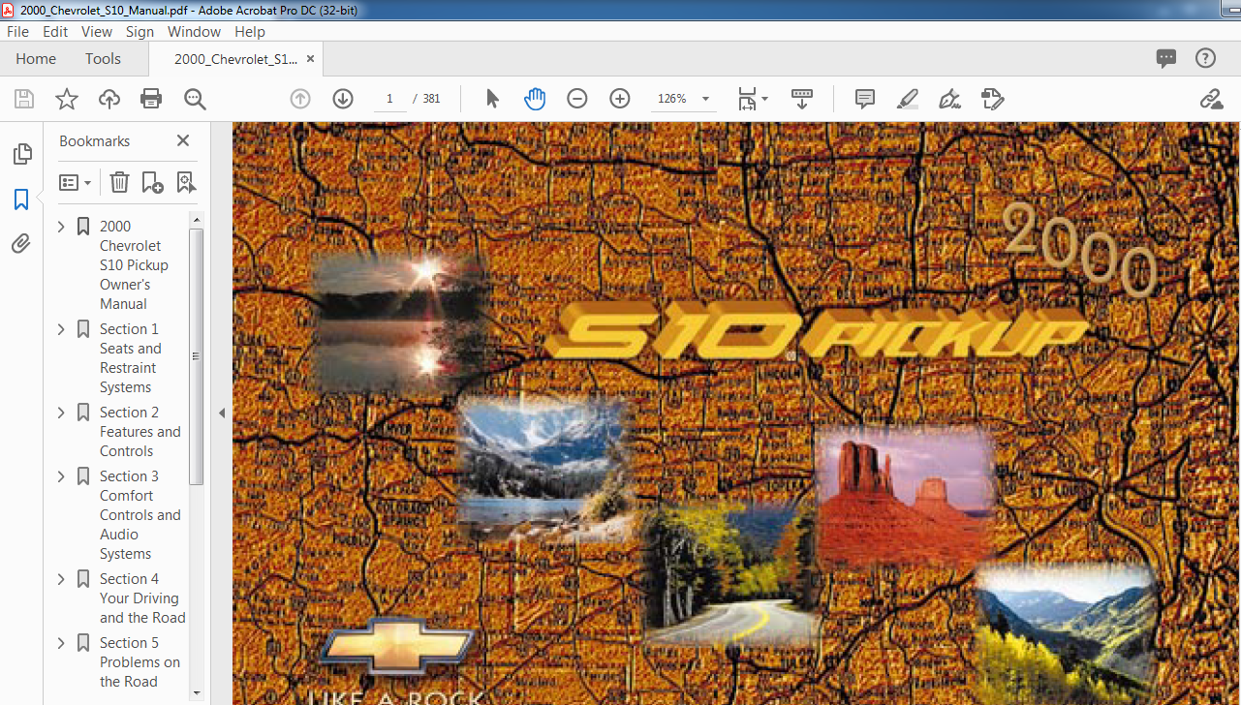Click the bookmarks panel scrollbar thumb
Screen dimensions: 1241x705
(x=197, y=356)
